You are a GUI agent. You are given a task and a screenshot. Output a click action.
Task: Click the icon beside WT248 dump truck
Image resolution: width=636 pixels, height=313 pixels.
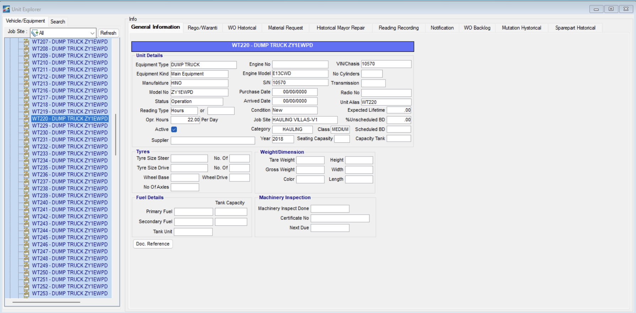pyautogui.click(x=26, y=258)
